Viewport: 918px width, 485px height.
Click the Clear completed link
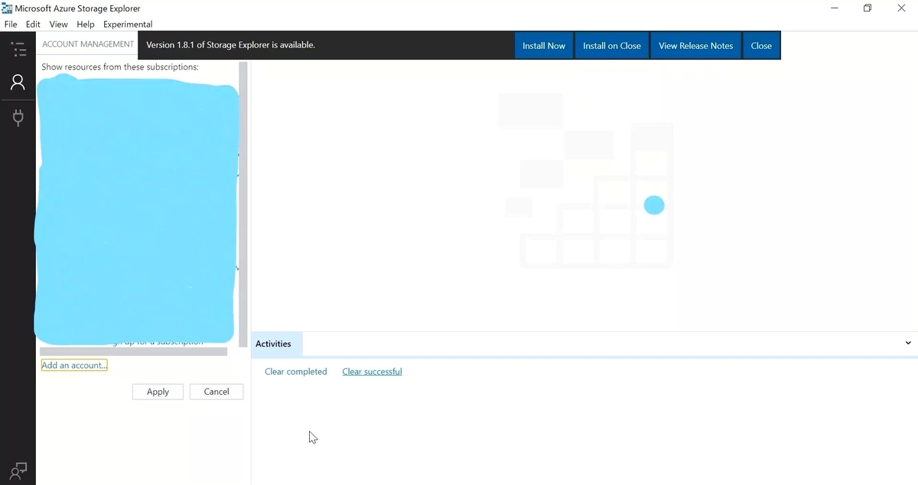(x=296, y=372)
